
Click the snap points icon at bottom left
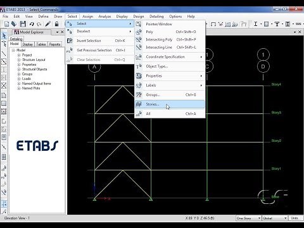click(x=4, y=204)
